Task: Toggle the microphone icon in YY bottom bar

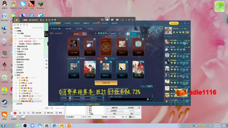Action: tap(24, 113)
